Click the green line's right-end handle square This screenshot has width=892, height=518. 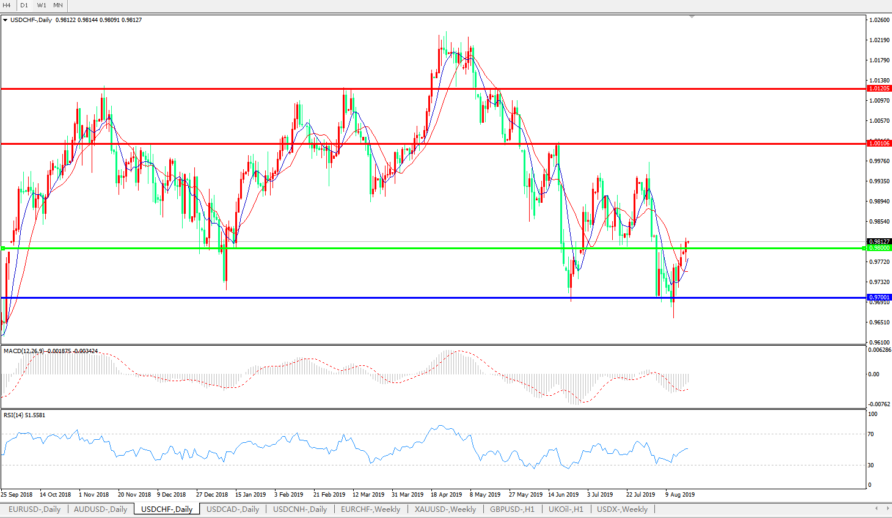point(864,248)
